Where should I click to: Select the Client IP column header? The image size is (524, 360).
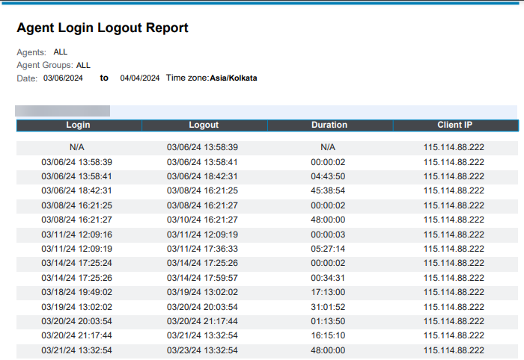(x=454, y=125)
